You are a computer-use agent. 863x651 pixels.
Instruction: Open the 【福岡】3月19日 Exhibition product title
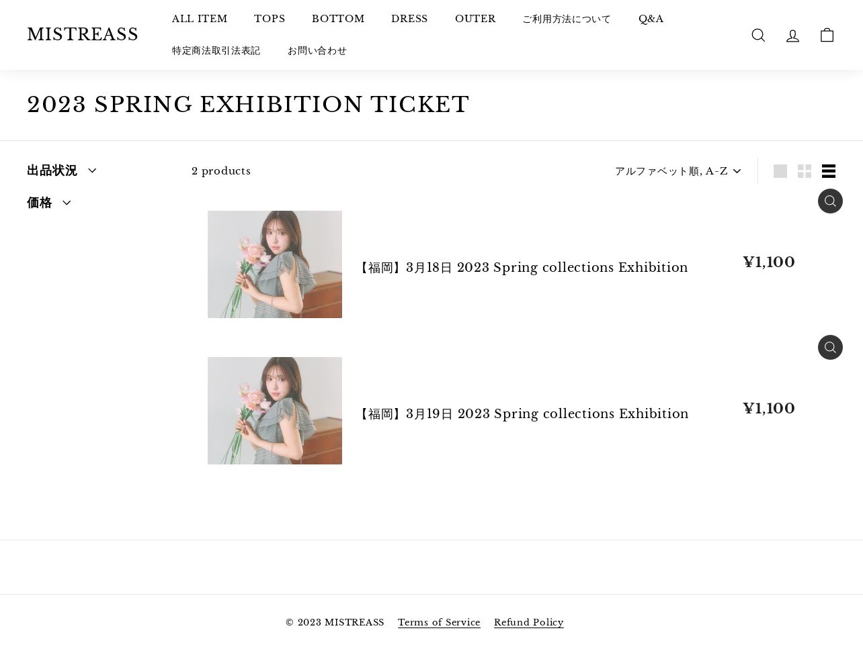(x=524, y=414)
